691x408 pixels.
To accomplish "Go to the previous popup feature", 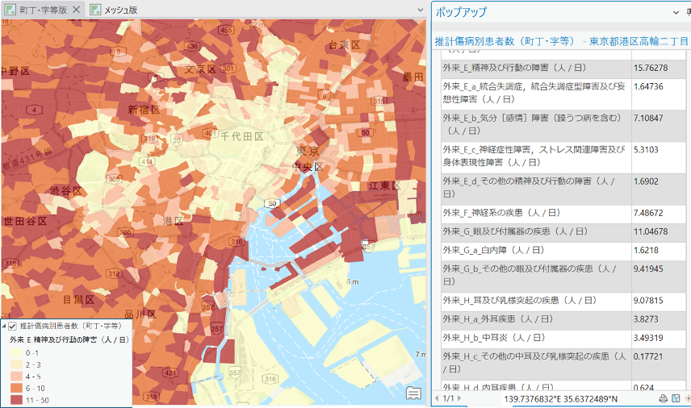I will [437, 398].
